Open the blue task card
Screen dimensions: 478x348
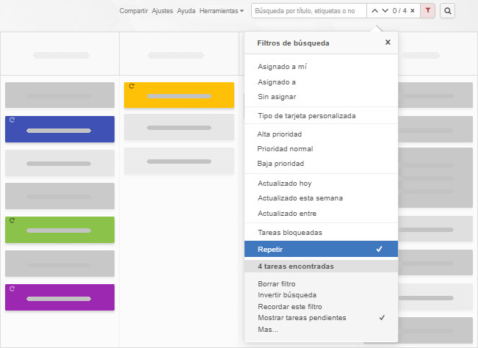[59, 129]
